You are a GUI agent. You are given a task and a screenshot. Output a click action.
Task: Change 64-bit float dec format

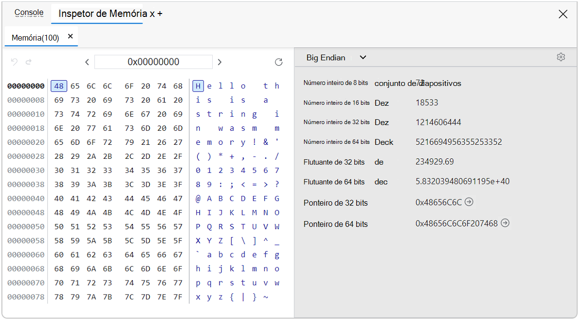click(x=381, y=182)
